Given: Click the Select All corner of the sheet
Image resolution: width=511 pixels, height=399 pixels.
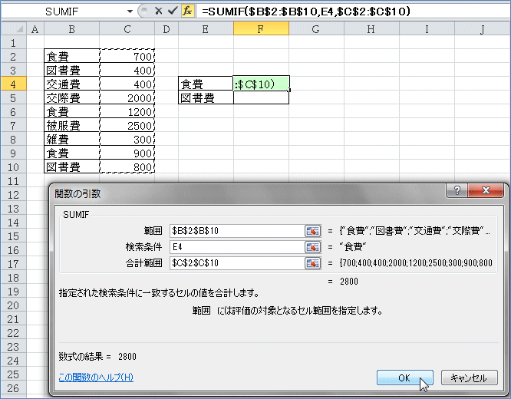Looking at the screenshot, I should [14, 29].
